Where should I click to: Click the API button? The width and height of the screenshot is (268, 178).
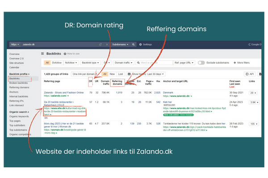pyautogui.click(x=250, y=74)
